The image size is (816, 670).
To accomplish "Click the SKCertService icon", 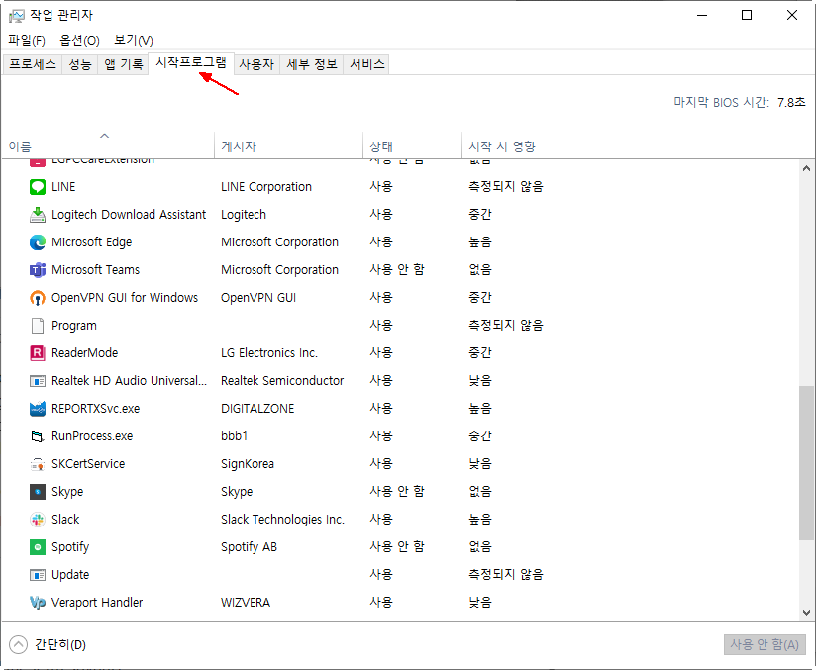I will pyautogui.click(x=38, y=464).
